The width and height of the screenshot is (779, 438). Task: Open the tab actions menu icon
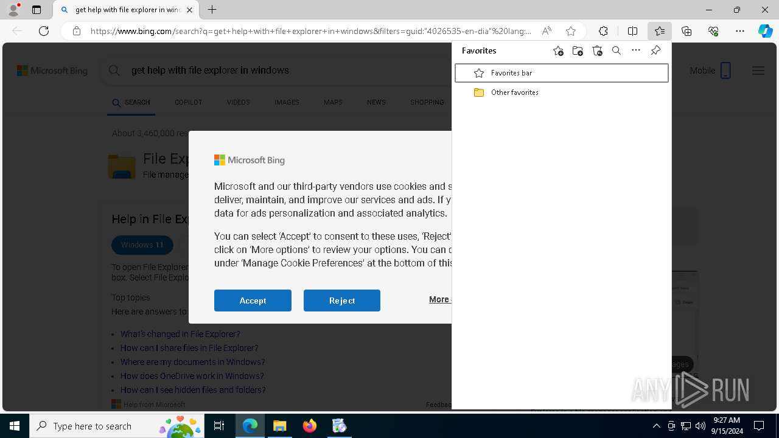37,10
